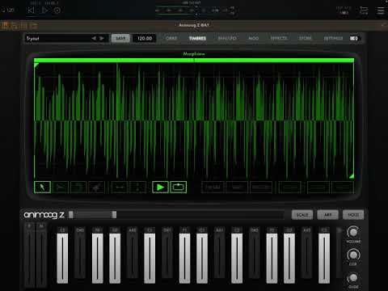Screen dimensions: 388x291
Task: Click the HOLD button
Action: (353, 215)
